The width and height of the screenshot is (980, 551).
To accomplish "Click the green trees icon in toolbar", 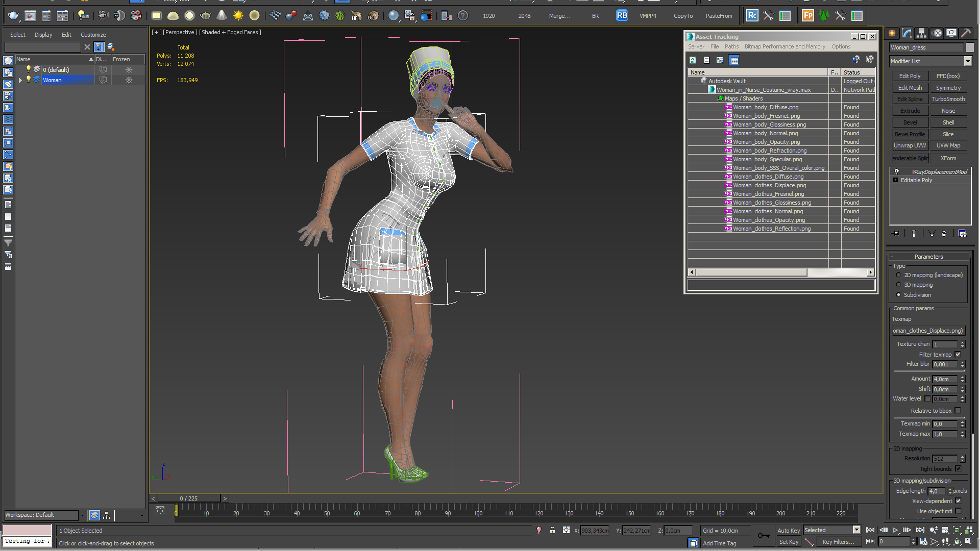I will [824, 16].
